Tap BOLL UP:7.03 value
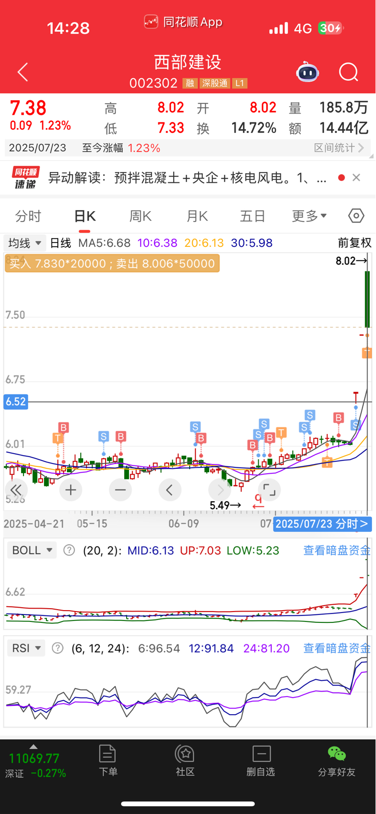The width and height of the screenshot is (376, 814). click(200, 550)
